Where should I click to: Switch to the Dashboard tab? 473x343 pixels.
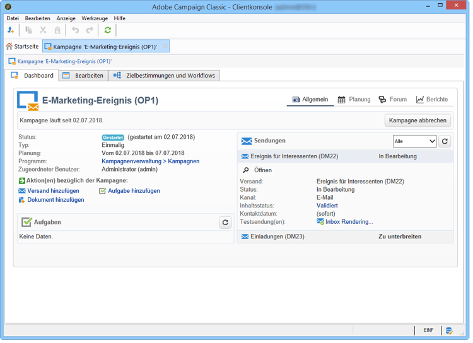pyautogui.click(x=32, y=76)
